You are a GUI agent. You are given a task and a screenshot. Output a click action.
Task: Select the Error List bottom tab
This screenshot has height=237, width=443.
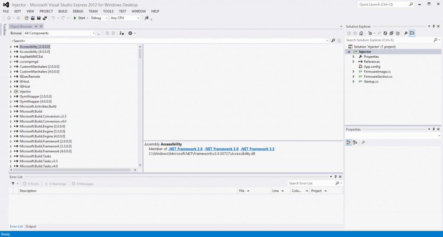point(16,226)
